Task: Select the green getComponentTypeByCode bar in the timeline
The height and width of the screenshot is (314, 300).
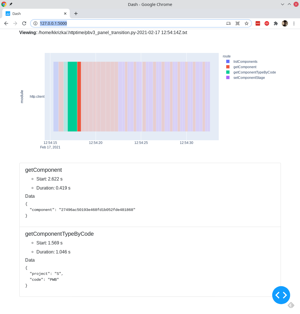Action: (x=73, y=97)
